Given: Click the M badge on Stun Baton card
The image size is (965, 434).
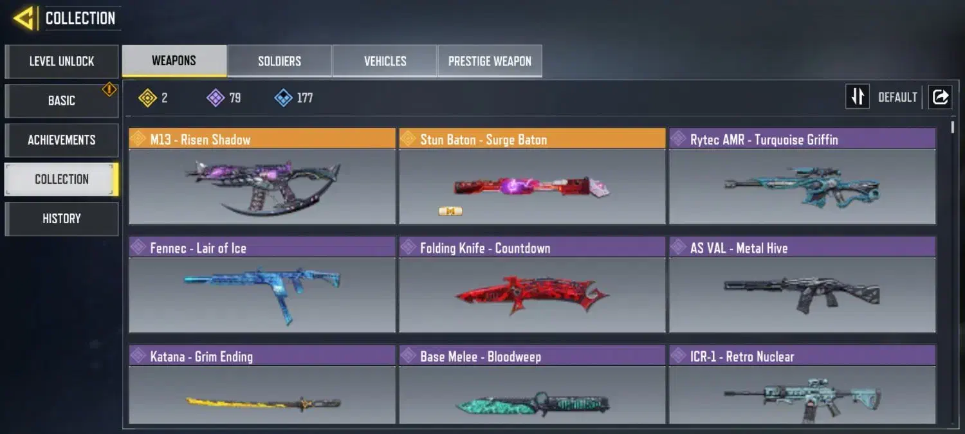Looking at the screenshot, I should 450,211.
